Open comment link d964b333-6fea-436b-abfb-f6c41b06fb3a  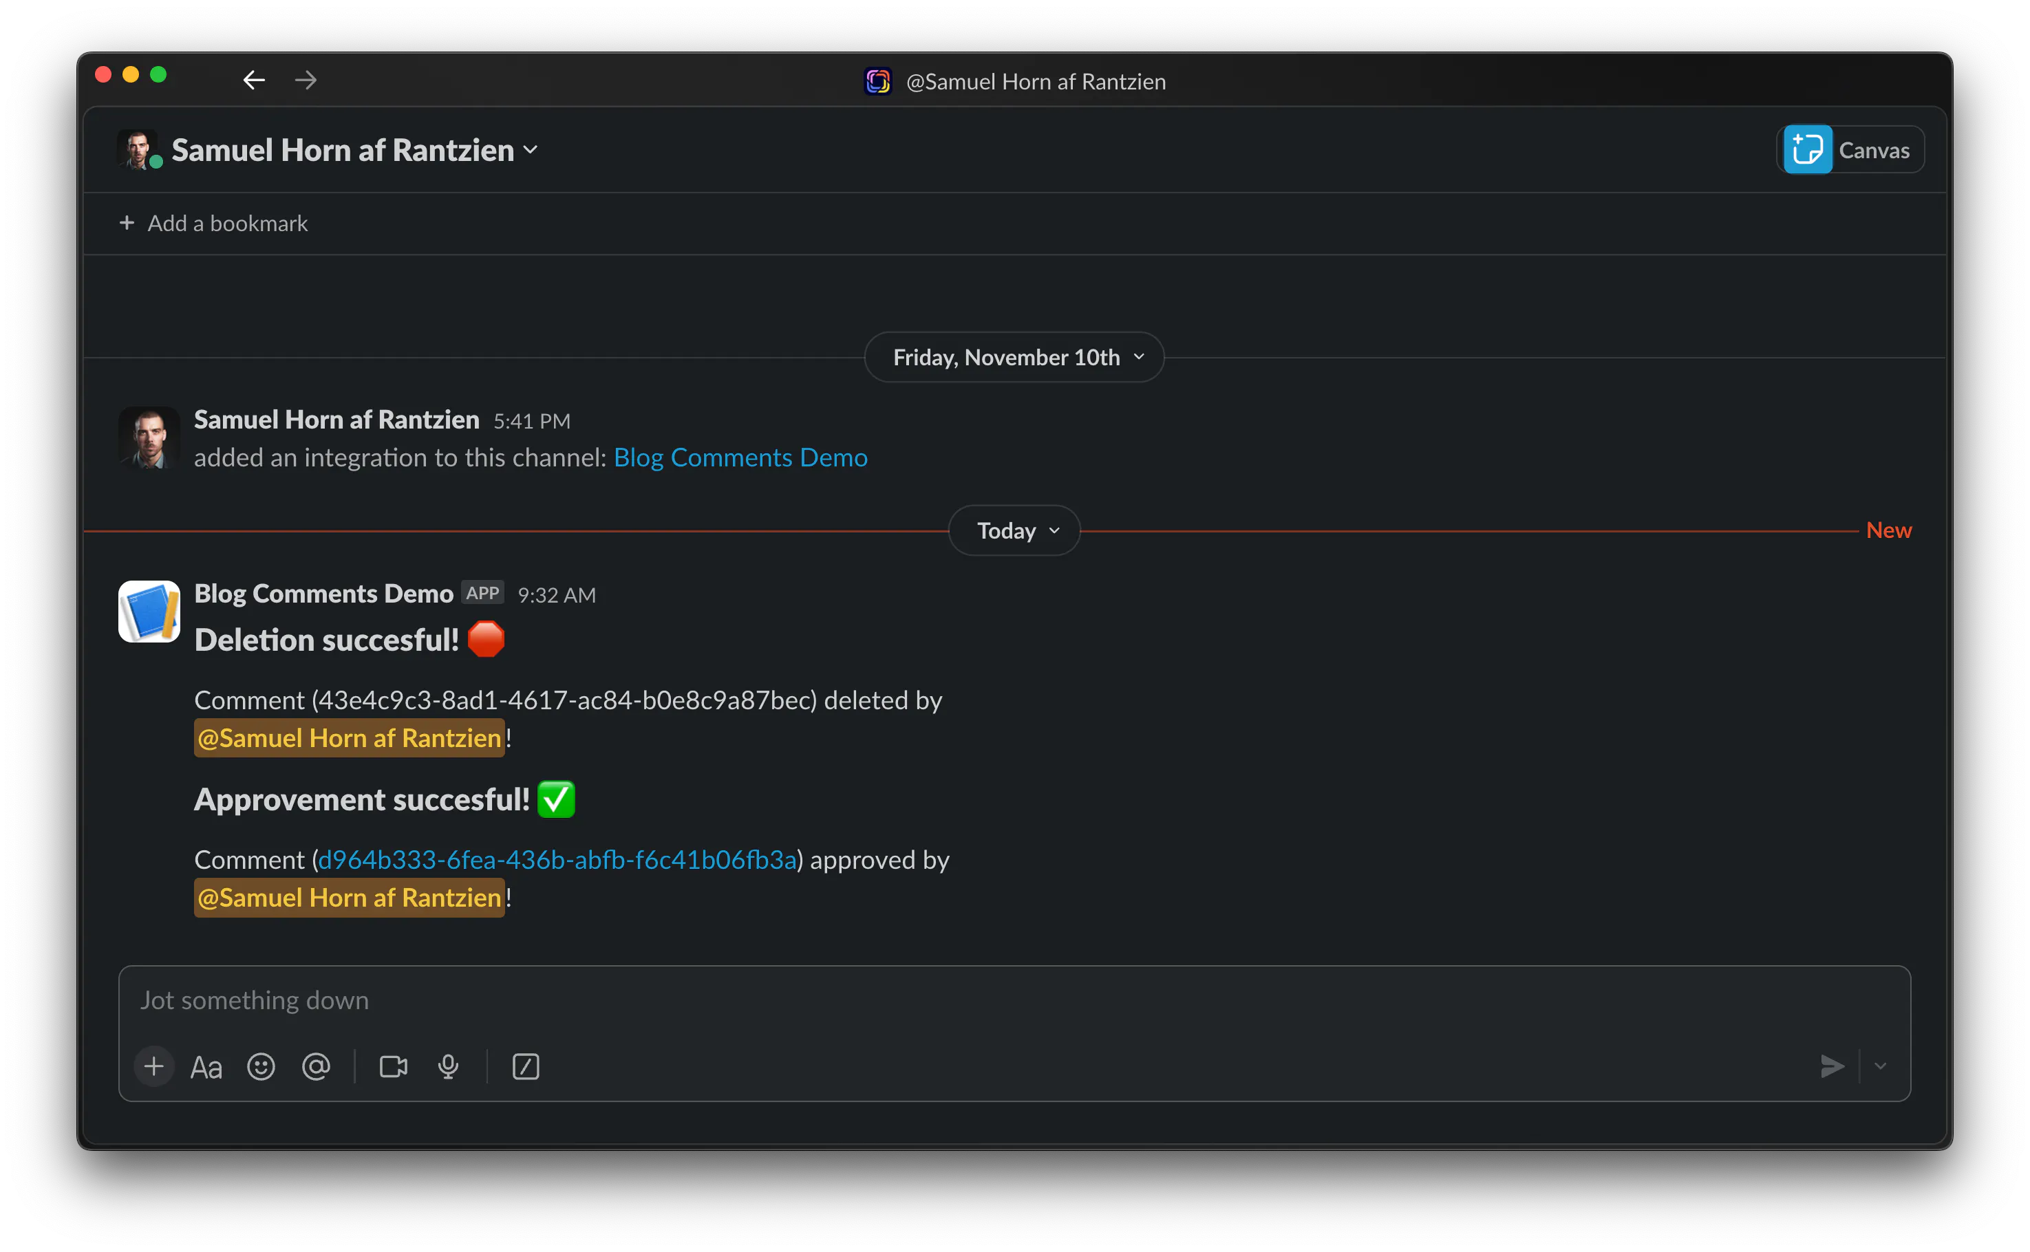(557, 859)
